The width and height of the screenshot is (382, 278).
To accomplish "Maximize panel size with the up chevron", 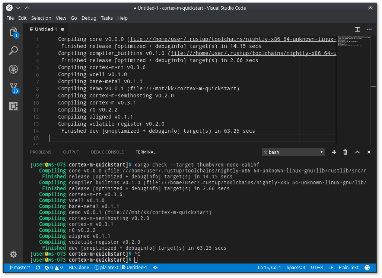I will [357, 152].
